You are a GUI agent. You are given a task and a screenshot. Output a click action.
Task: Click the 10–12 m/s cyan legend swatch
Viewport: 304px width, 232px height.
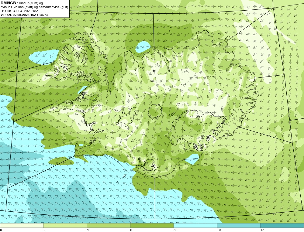tap(239, 225)
